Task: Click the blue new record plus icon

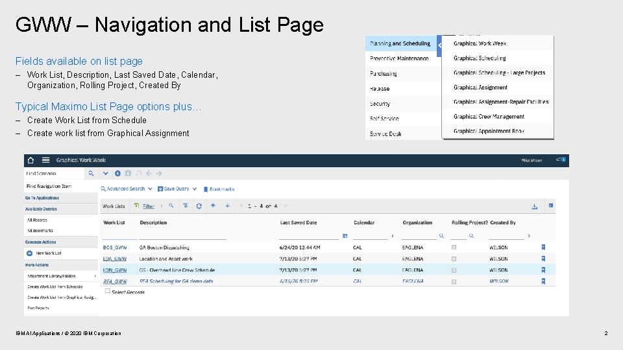Action: 117,174
